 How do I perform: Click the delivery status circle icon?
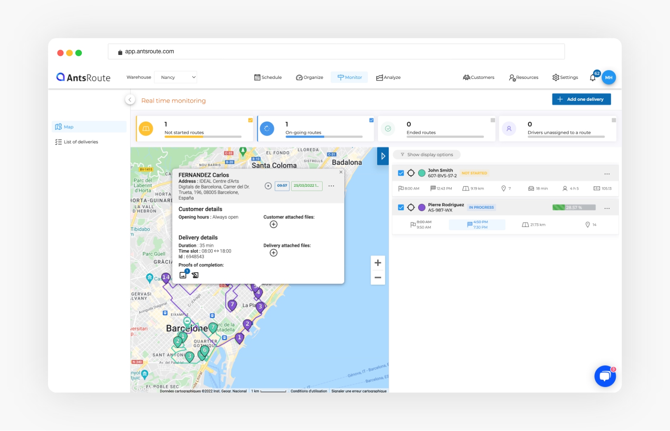tap(268, 186)
